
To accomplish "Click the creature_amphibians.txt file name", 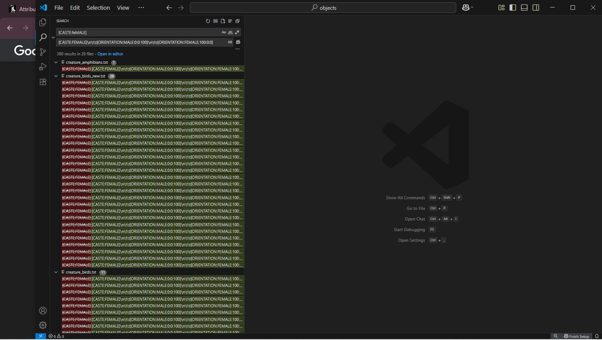I will coord(87,62).
